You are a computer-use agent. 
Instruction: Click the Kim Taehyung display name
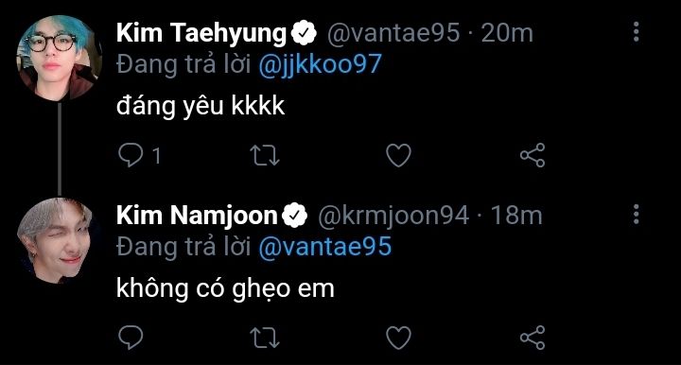pyautogui.click(x=201, y=33)
